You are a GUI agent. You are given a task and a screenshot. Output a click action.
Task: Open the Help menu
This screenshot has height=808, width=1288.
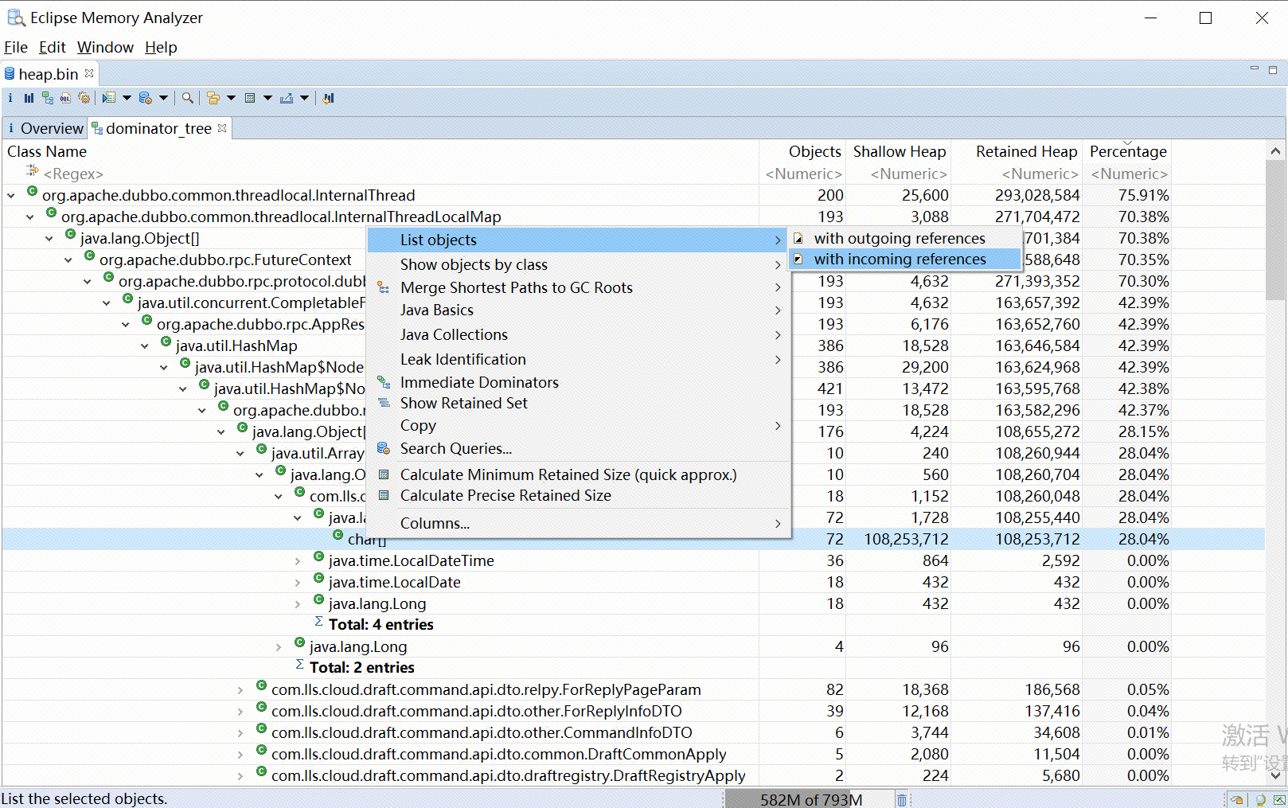(161, 47)
